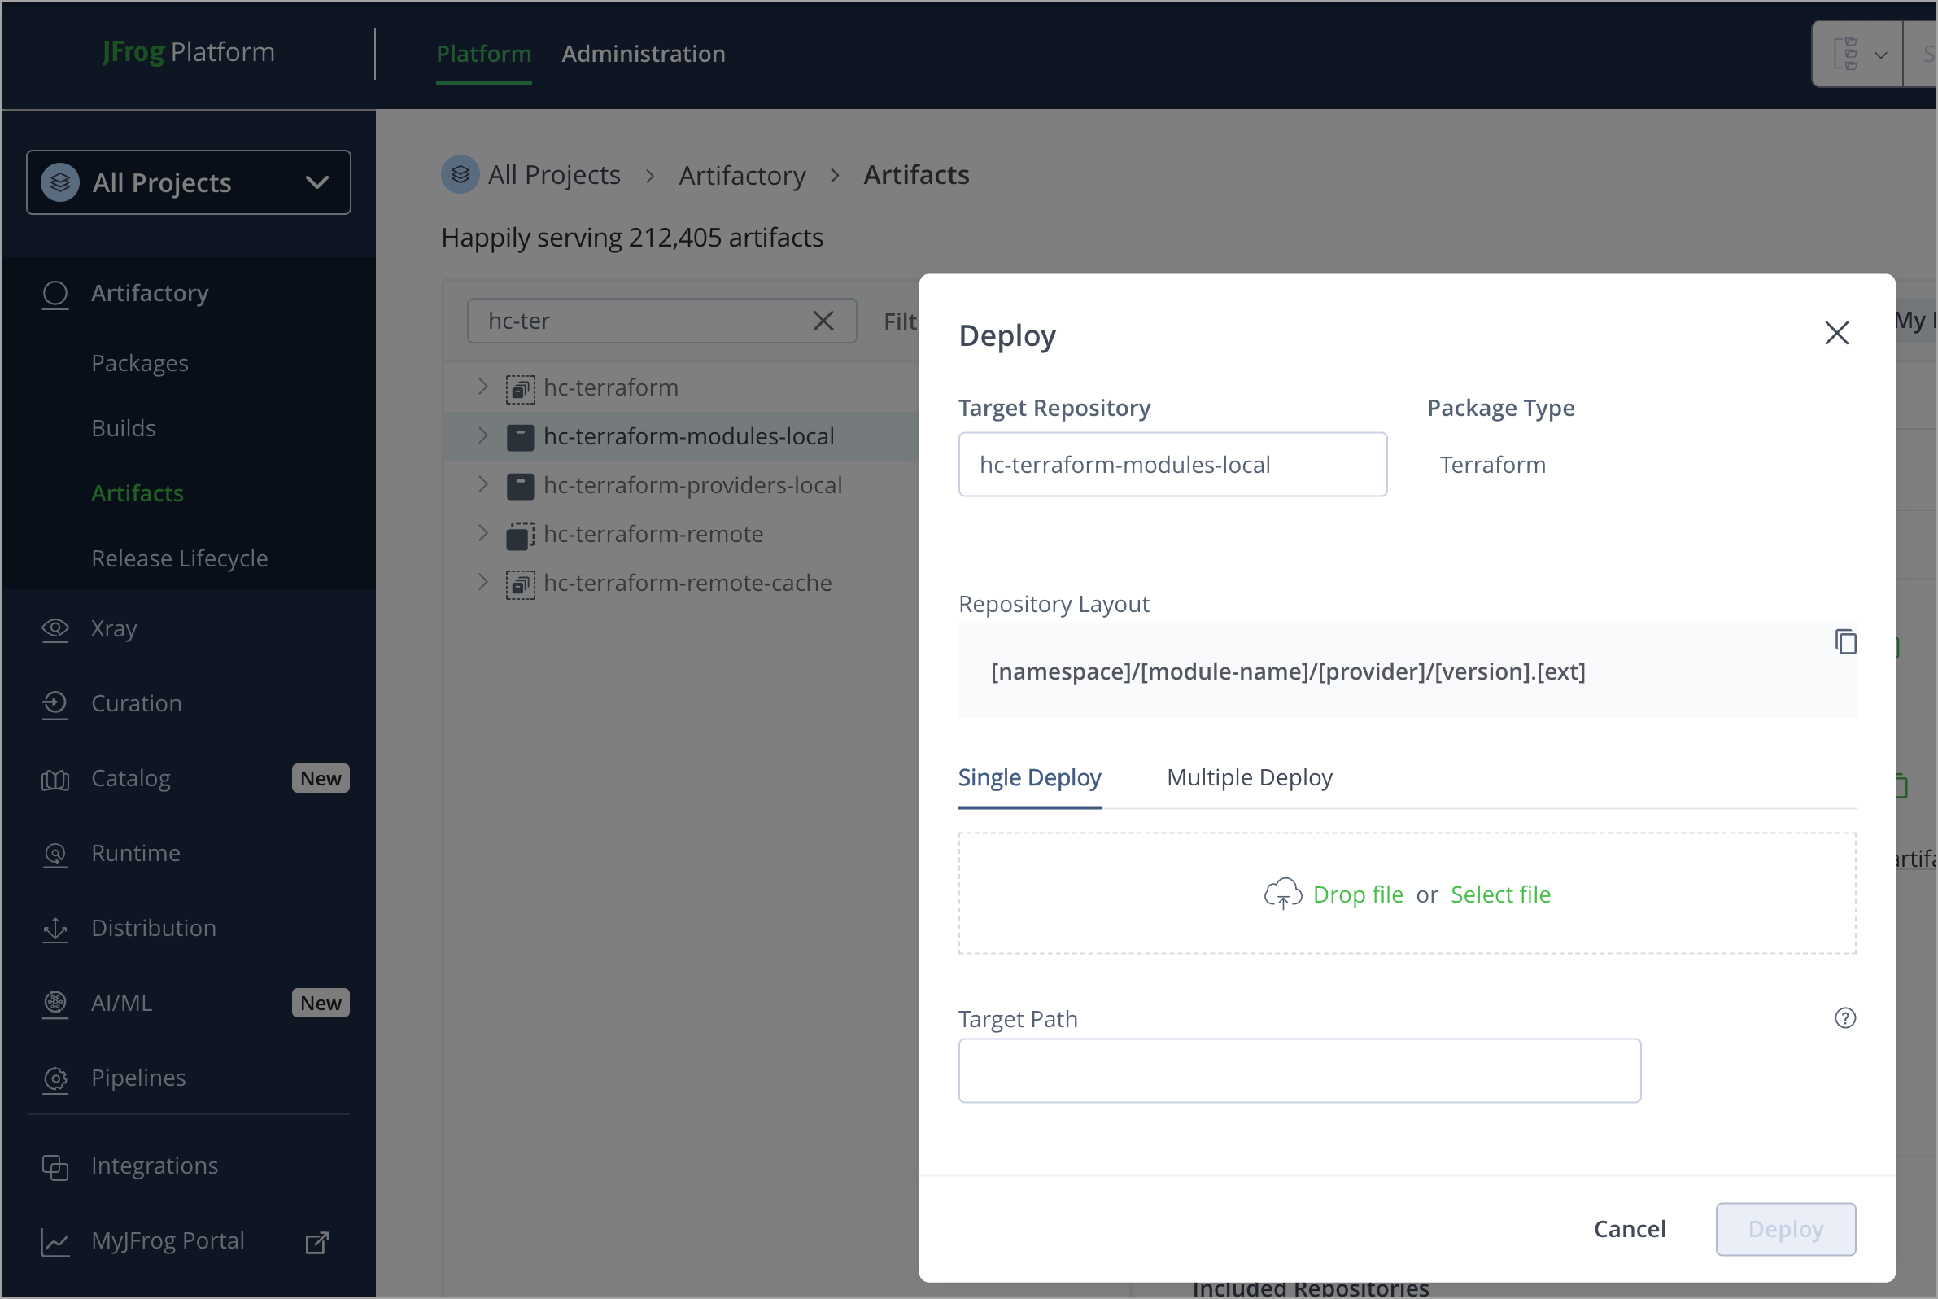Screen dimensions: 1938x1299
Task: Open the Administration menu
Action: [x=644, y=53]
